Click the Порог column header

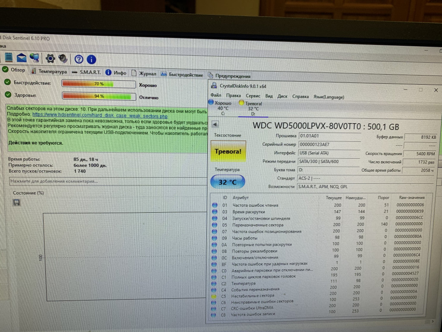pos(383,197)
